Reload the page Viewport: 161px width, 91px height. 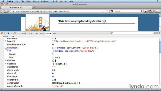pos(107,11)
